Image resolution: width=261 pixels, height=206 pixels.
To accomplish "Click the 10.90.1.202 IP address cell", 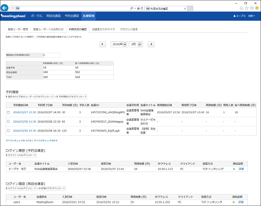I will (162, 202).
